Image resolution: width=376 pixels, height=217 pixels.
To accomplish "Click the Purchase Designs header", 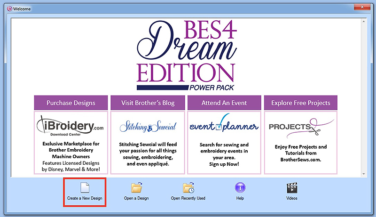I will click(70, 103).
